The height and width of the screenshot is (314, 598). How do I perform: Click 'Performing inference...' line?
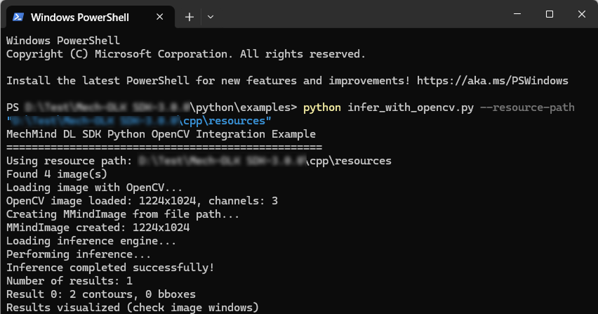79,254
